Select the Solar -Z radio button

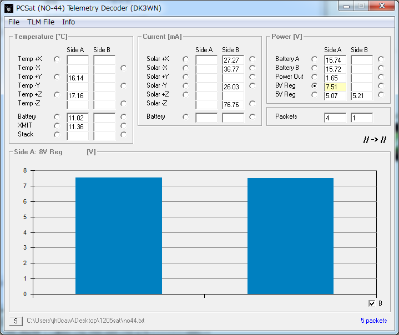pos(252,104)
